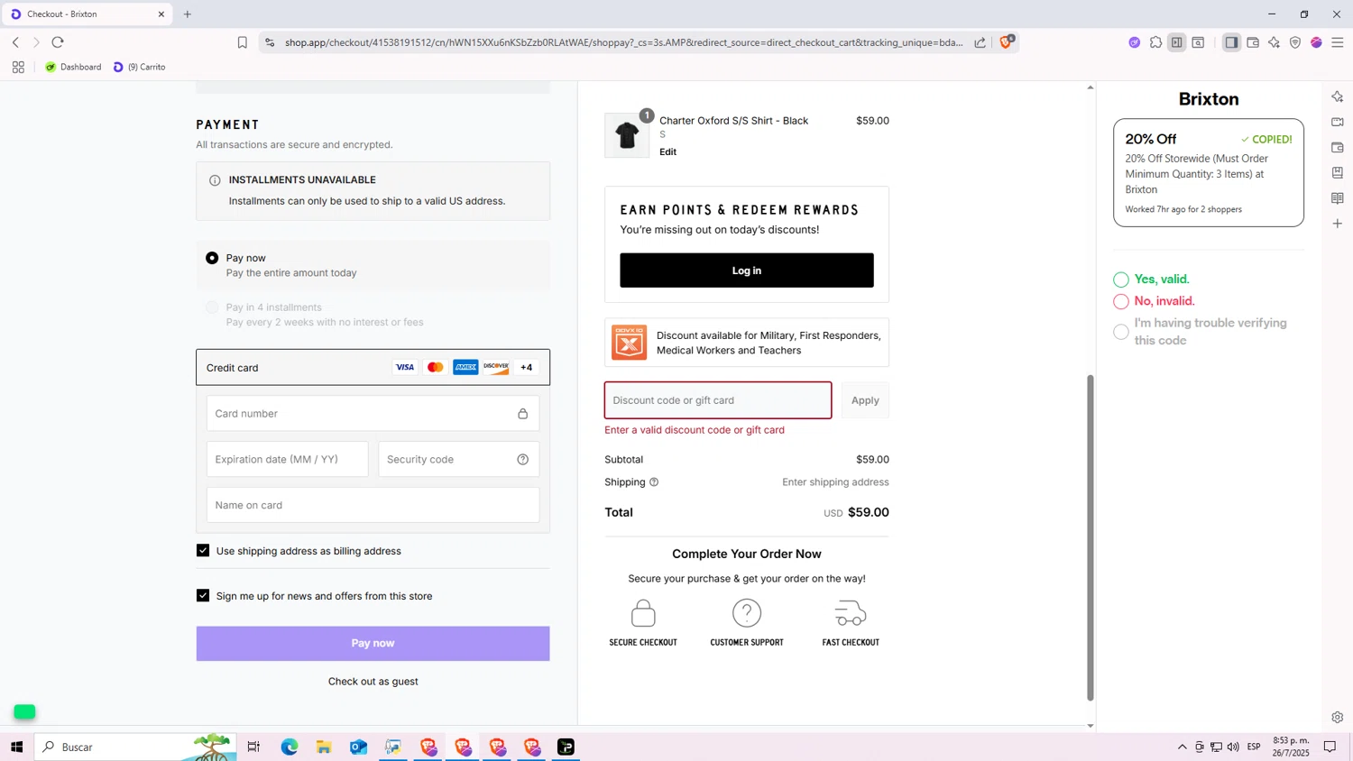This screenshot has width=1353, height=761.
Task: Open sidebar bookmarks icon
Action: pos(1338,172)
